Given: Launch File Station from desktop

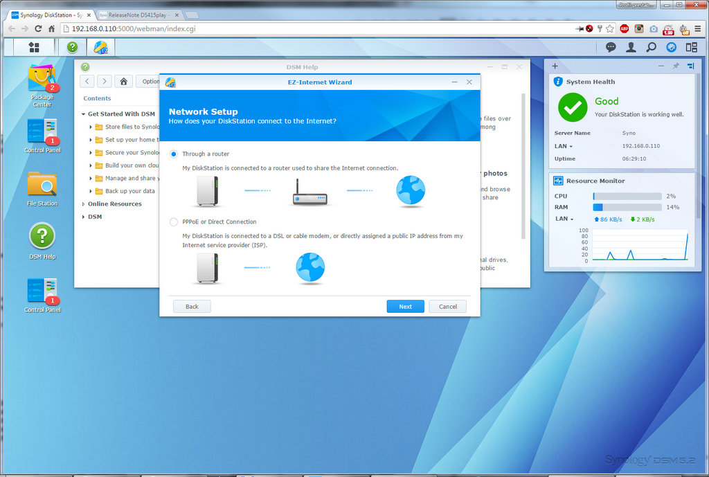Looking at the screenshot, I should (x=42, y=188).
